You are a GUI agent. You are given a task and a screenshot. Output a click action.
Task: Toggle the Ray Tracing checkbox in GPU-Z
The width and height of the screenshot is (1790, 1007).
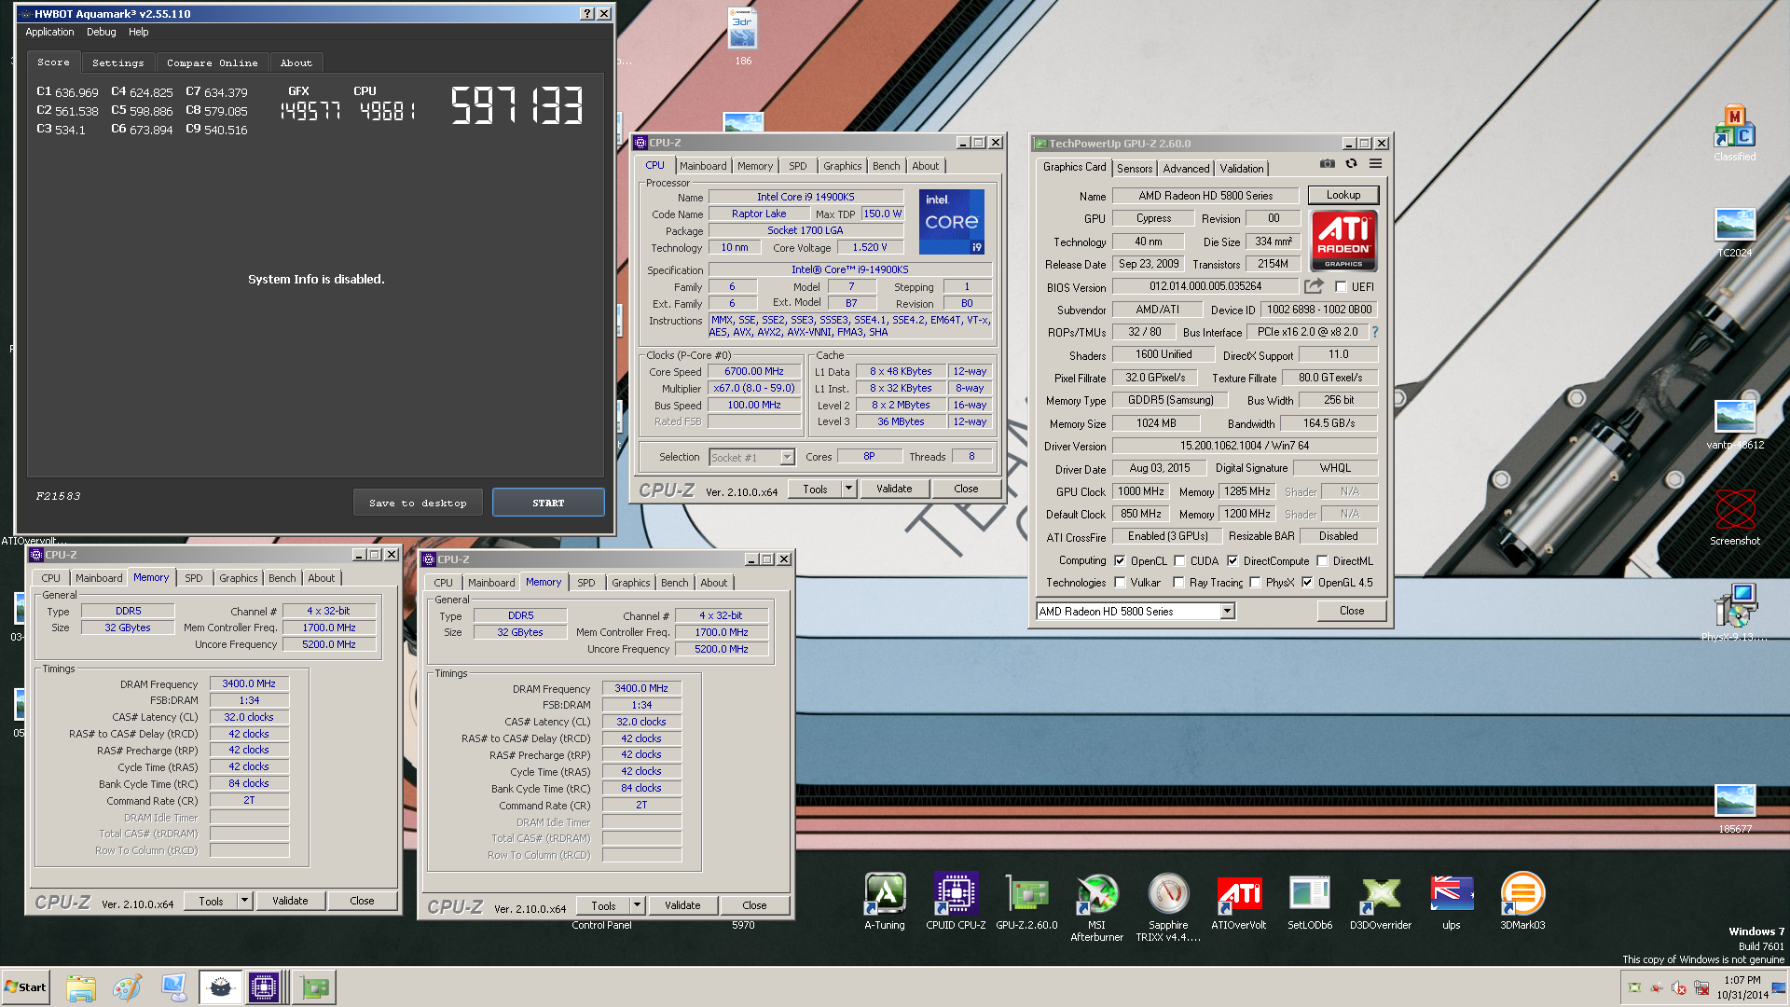[x=1178, y=583]
